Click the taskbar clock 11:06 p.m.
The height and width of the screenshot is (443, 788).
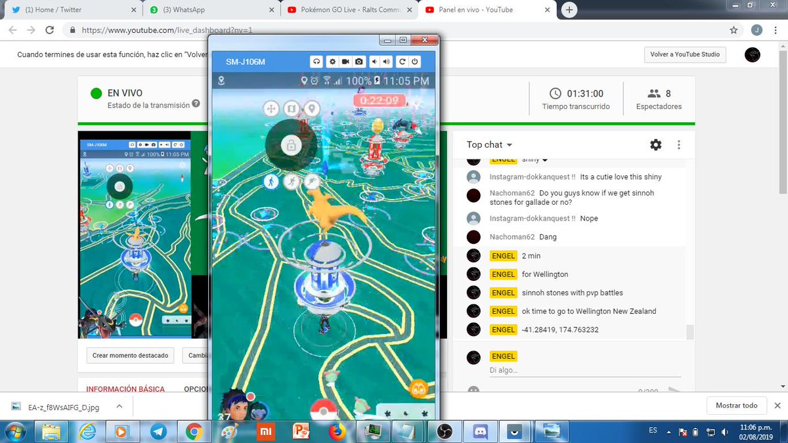[755, 431]
